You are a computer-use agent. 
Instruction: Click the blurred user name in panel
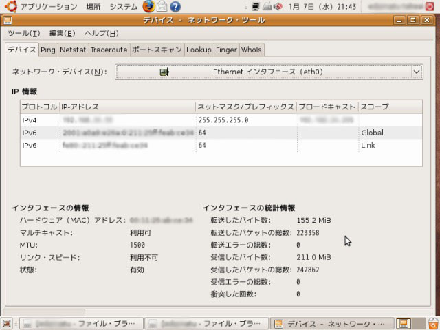tap(396, 6)
